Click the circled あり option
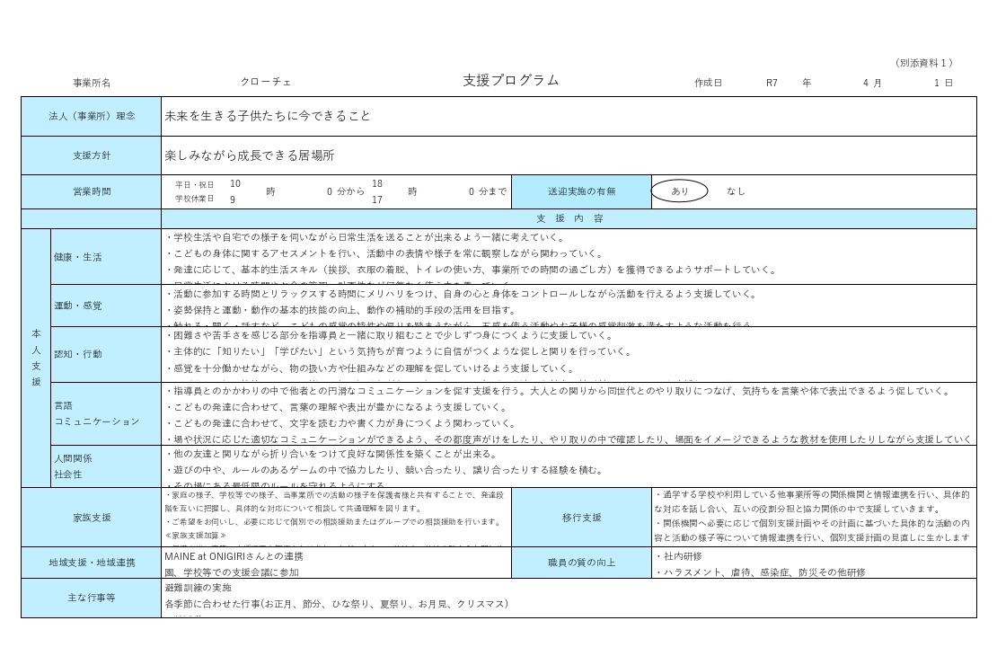This screenshot has height=665, width=997. [680, 191]
